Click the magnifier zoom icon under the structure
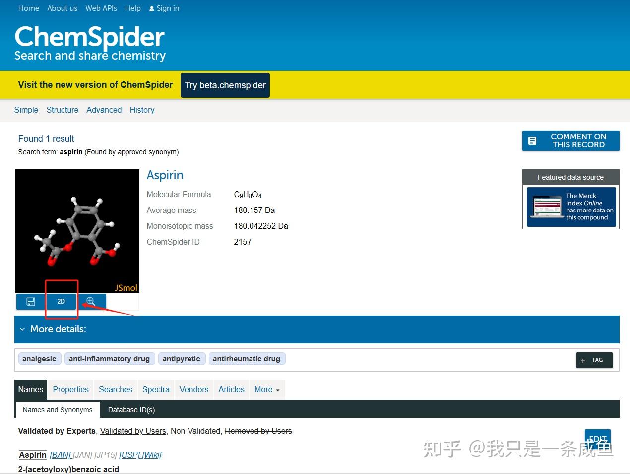The height and width of the screenshot is (474, 630). 90,301
